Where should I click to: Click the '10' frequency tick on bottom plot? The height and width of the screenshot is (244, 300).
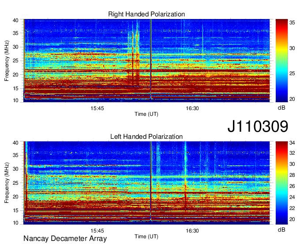[15, 223]
